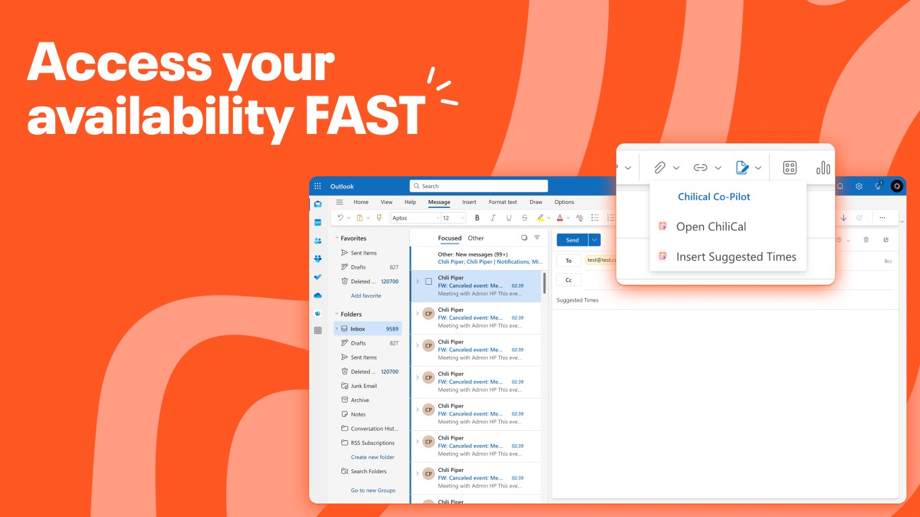This screenshot has width=920, height=517.
Task: Open the Paste options dropdown arrow
Action: tap(368, 218)
